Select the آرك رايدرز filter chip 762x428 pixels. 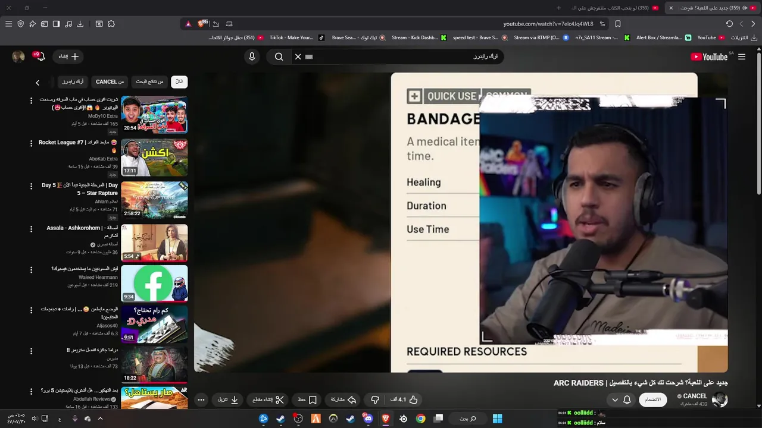pyautogui.click(x=73, y=81)
